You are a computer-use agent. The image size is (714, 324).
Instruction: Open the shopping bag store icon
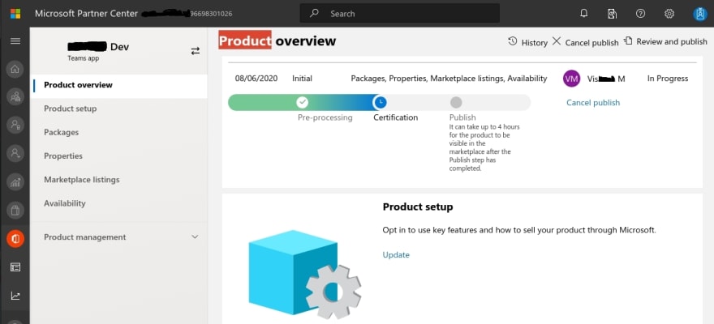15,211
